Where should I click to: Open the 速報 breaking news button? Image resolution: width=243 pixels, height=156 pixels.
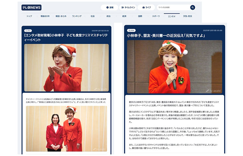109,7
